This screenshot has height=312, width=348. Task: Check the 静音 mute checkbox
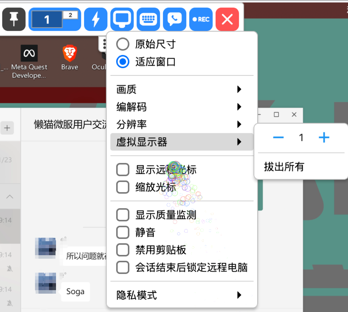pyautogui.click(x=123, y=232)
